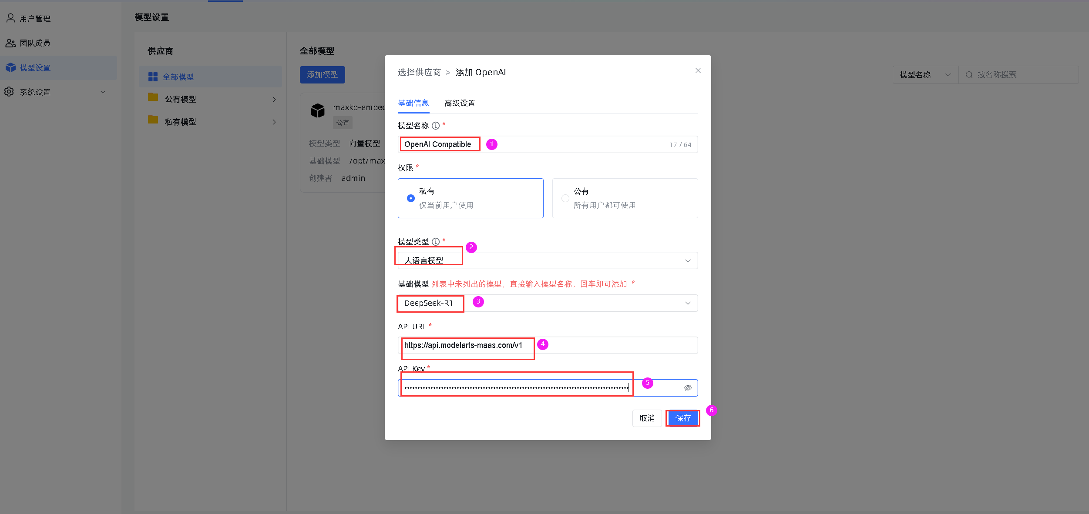Select the 团队成员 team members icon
Image resolution: width=1089 pixels, height=514 pixels.
coord(10,43)
